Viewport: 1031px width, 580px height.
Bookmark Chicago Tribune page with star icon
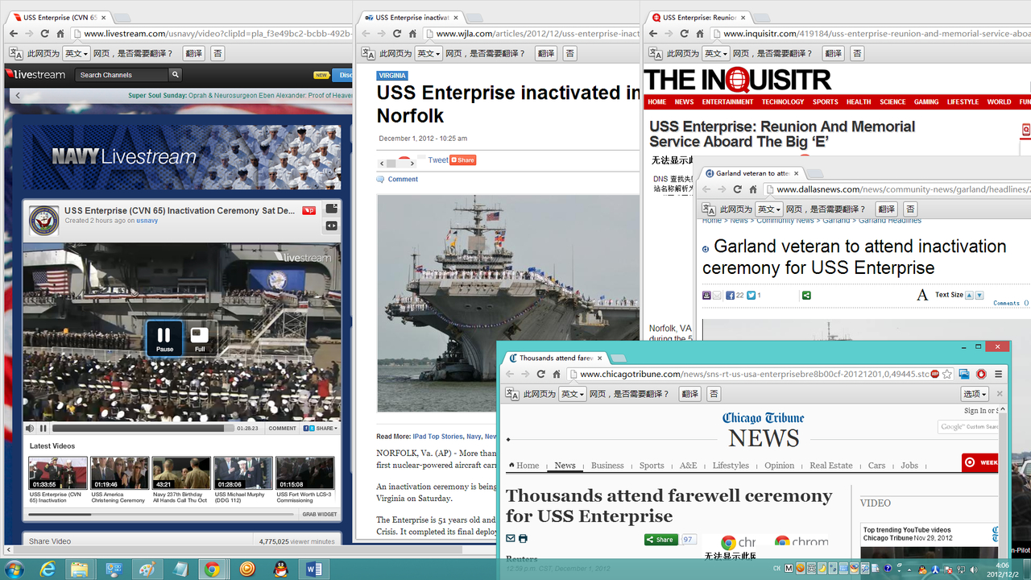[948, 374]
